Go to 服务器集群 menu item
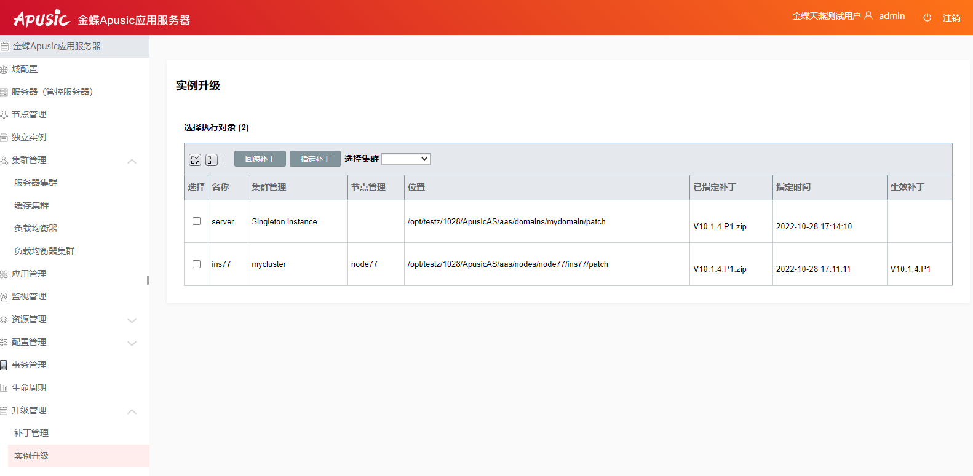The height and width of the screenshot is (476, 973). pyautogui.click(x=36, y=183)
